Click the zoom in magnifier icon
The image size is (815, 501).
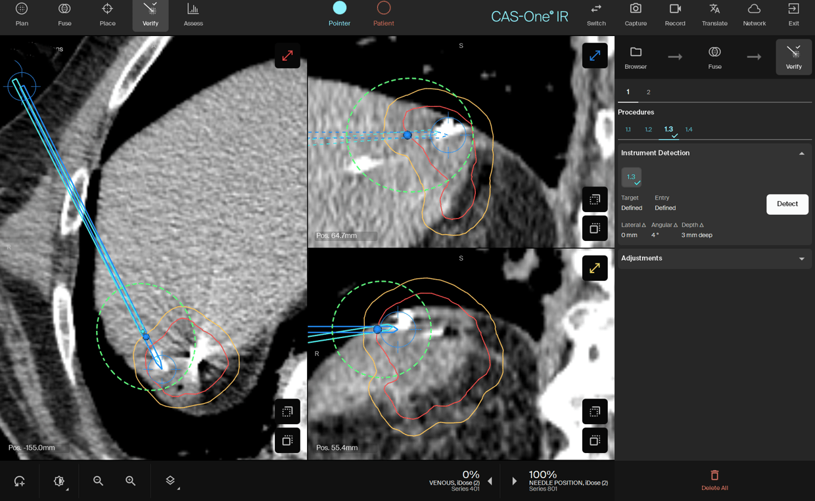(131, 481)
